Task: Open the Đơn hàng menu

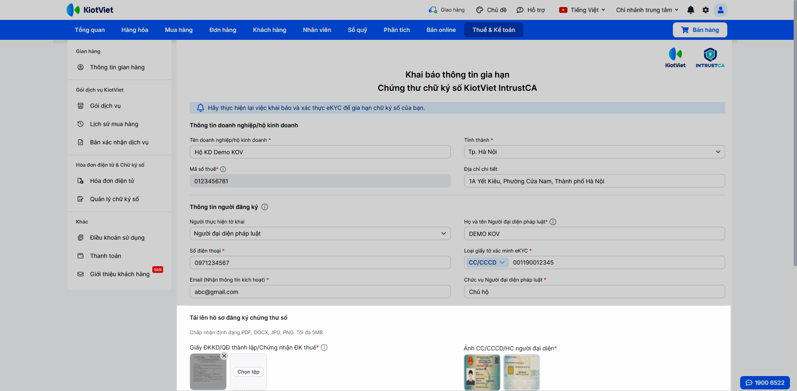Action: coord(223,30)
